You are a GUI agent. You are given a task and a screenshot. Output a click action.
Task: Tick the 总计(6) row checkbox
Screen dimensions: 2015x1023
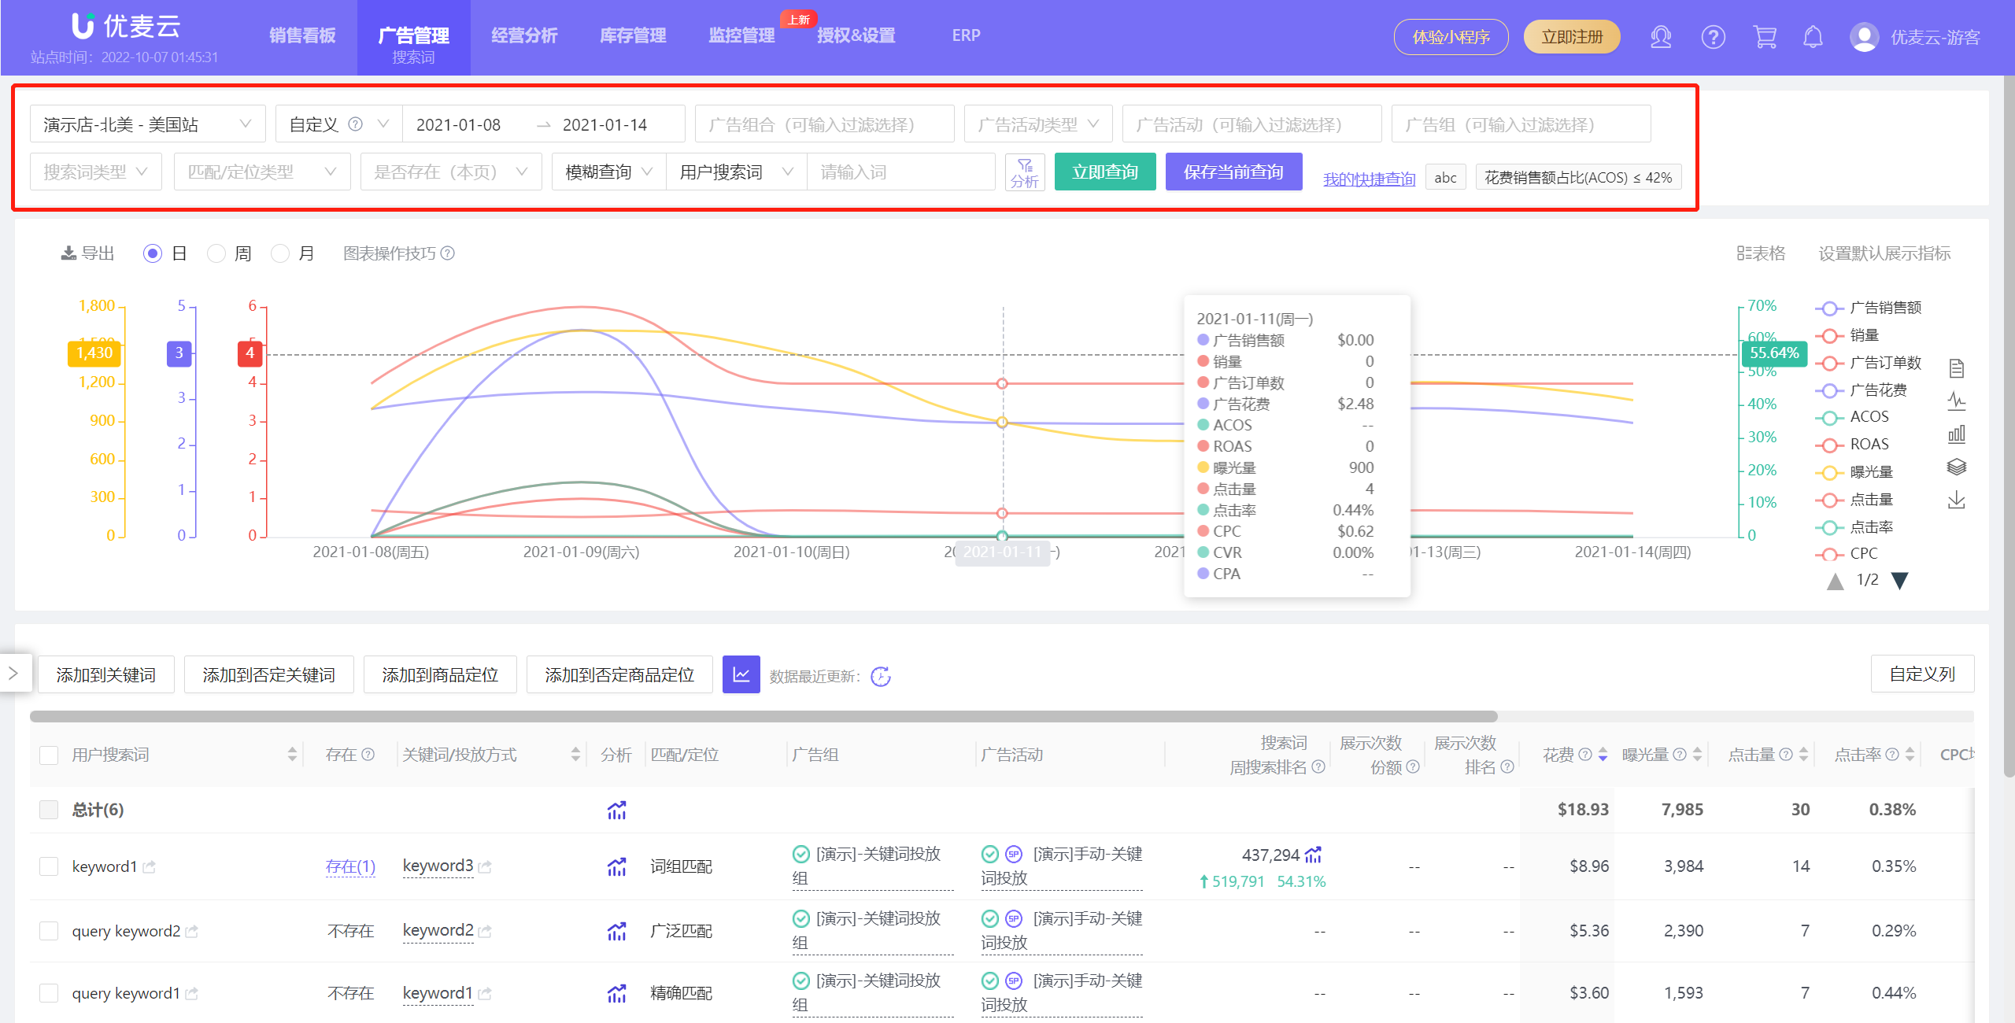(x=49, y=810)
